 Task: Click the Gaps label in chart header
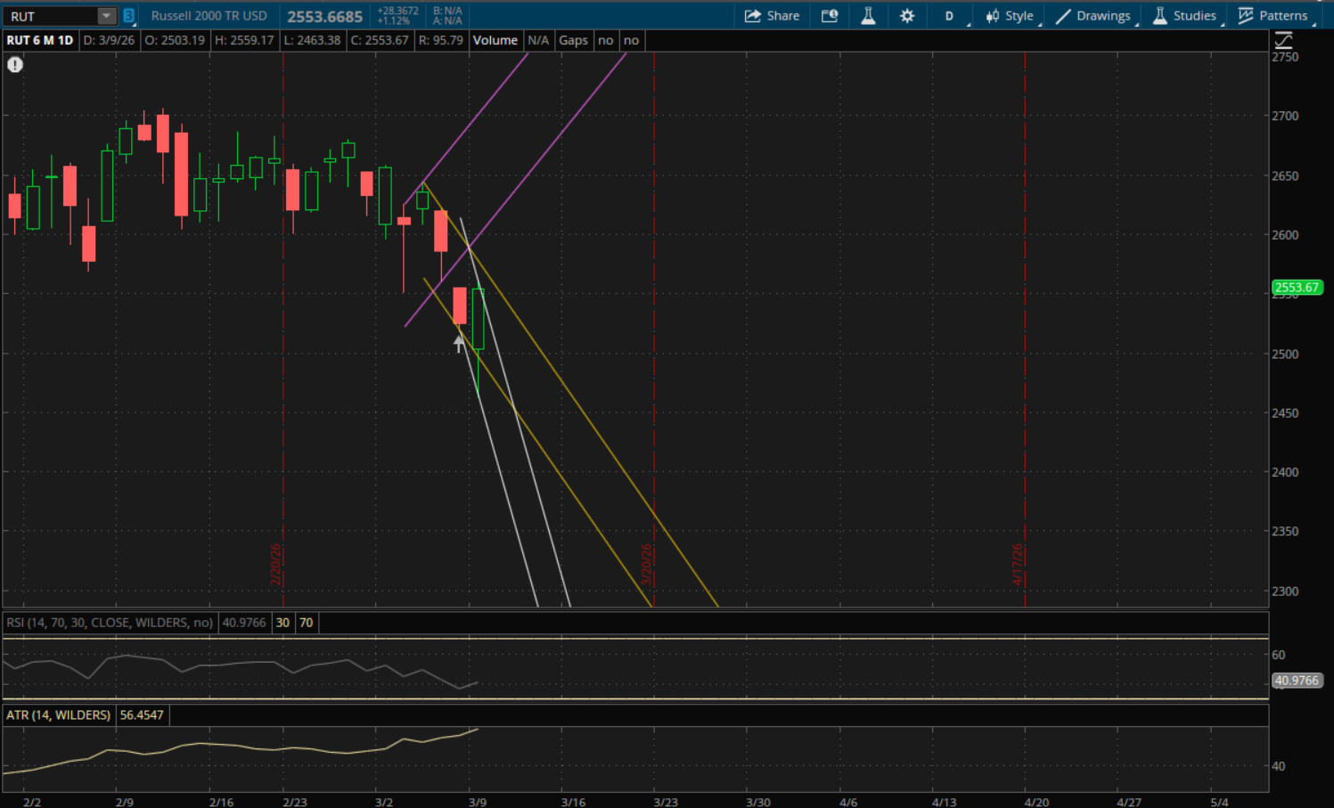pos(573,40)
